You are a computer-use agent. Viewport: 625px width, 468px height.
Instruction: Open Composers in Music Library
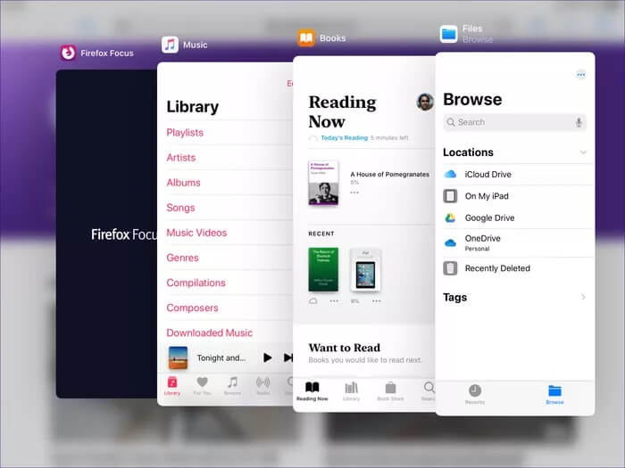[x=192, y=308]
